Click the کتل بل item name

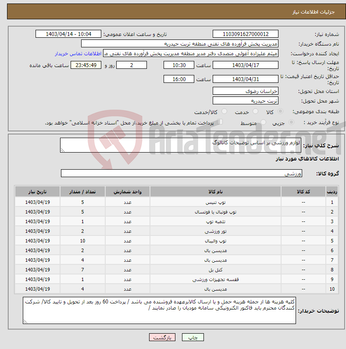[215, 270]
